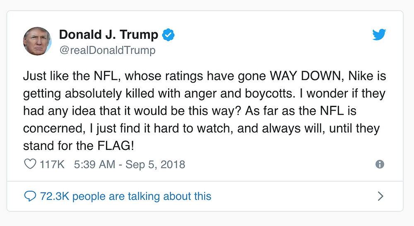Click the speech bubble reply icon
Image resolution: width=414 pixels, height=226 pixels.
pyautogui.click(x=30, y=196)
